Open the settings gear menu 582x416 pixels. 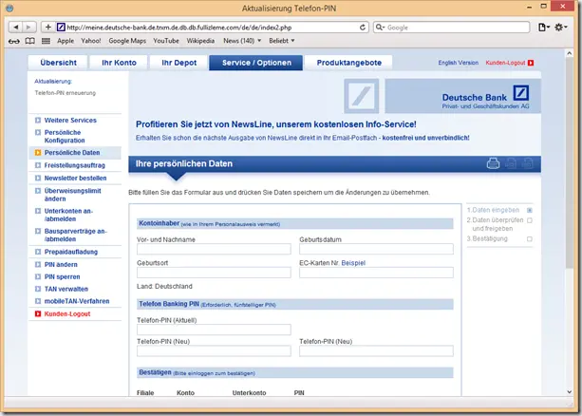[560, 28]
